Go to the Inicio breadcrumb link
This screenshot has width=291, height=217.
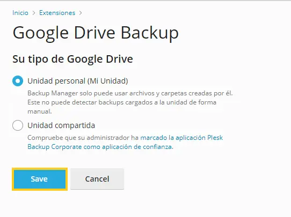(20, 13)
